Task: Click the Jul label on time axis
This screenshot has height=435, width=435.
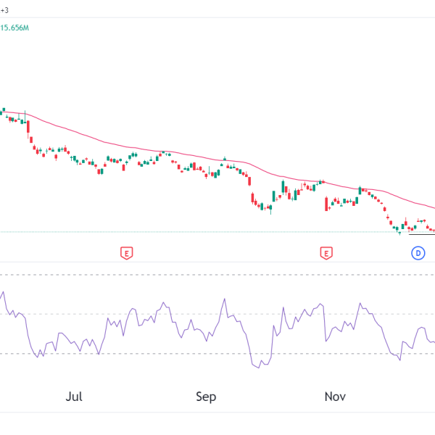Action: click(74, 397)
